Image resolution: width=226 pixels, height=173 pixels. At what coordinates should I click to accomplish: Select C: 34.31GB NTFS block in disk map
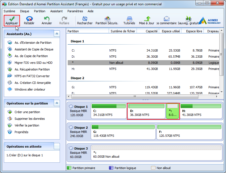point(109,111)
